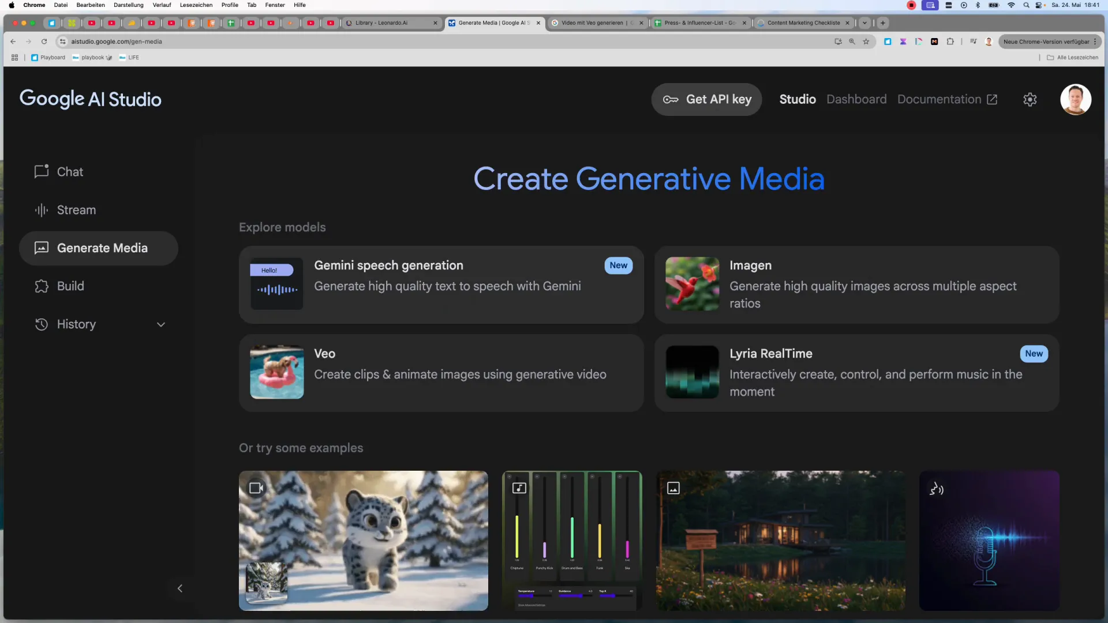
Task: Click the image icon on cabin example
Action: (673, 488)
